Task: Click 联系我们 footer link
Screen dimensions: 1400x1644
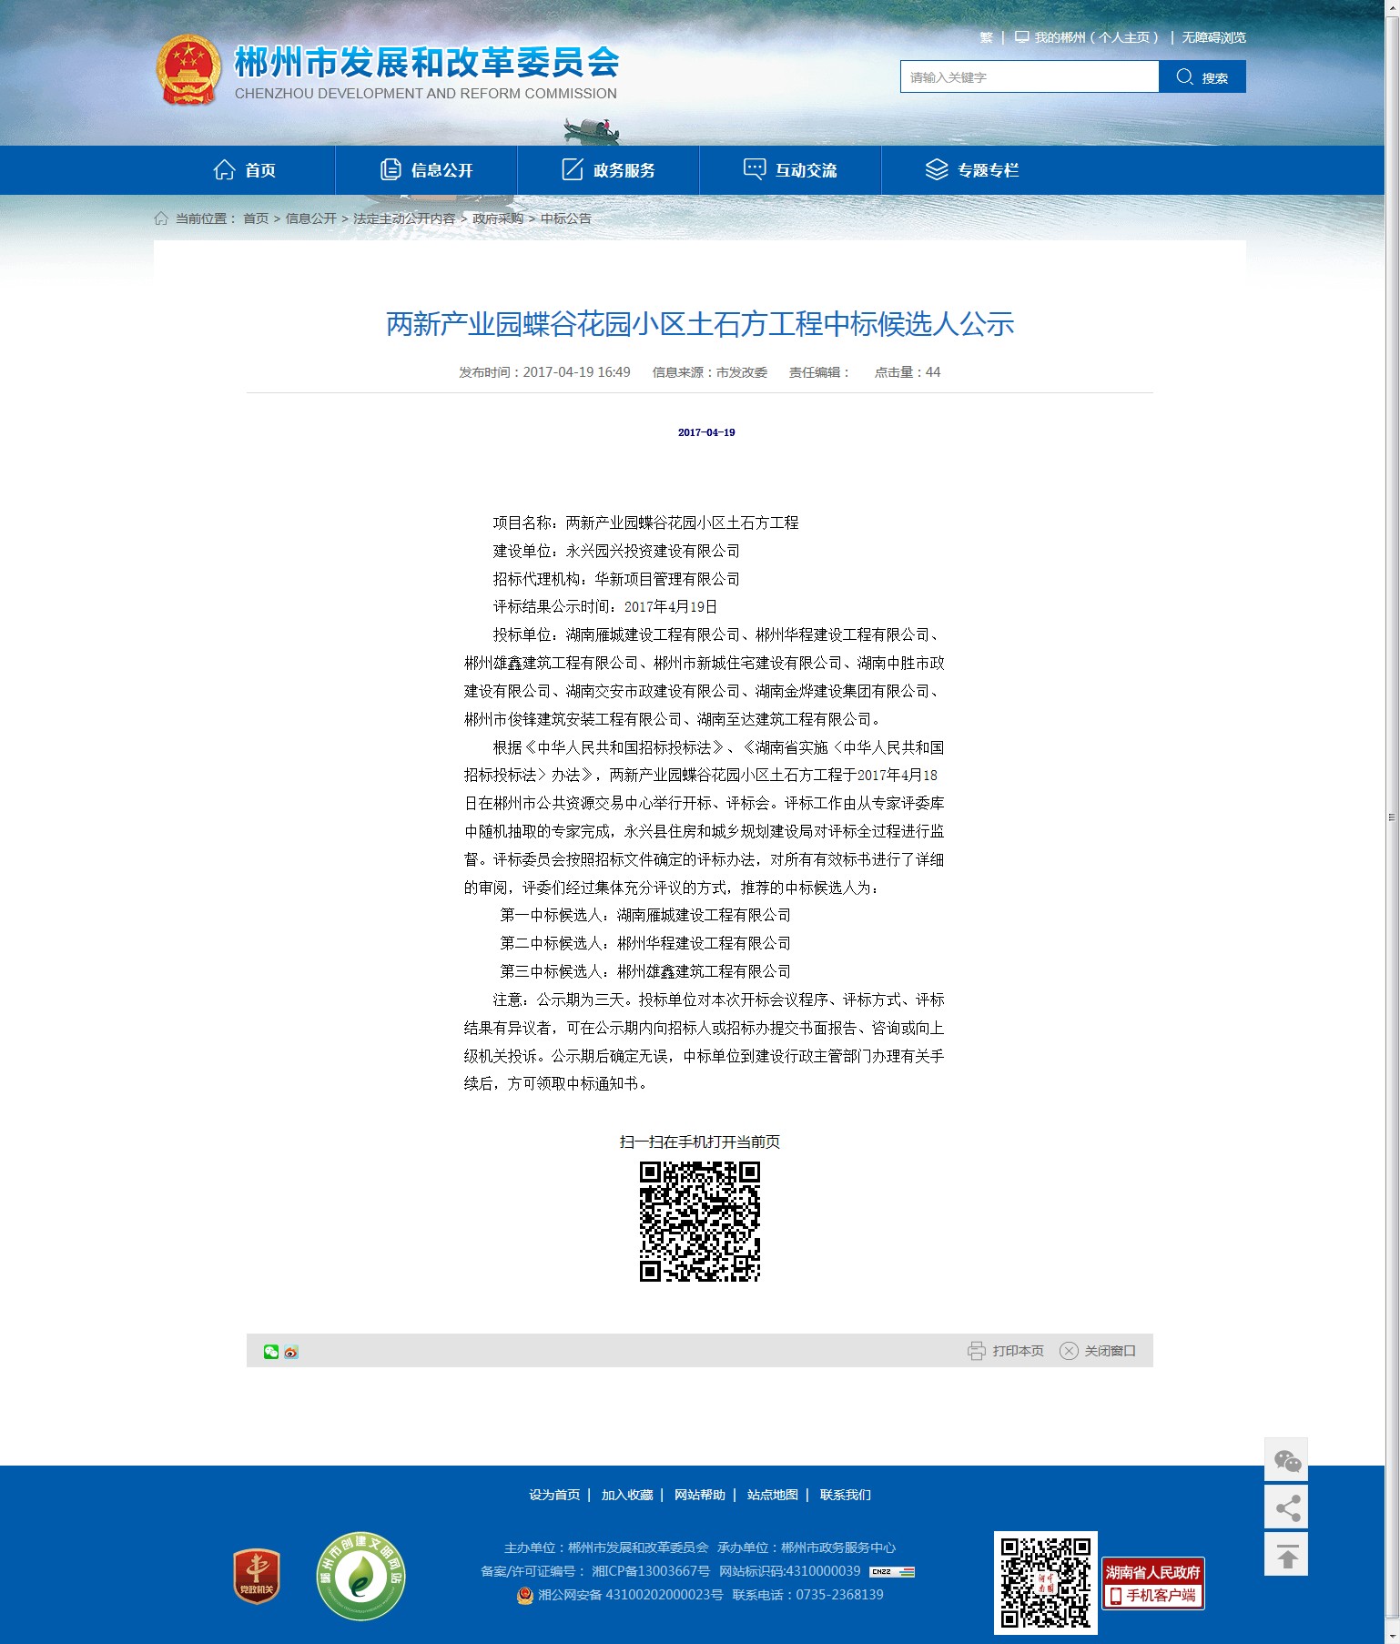Action: [x=846, y=1495]
